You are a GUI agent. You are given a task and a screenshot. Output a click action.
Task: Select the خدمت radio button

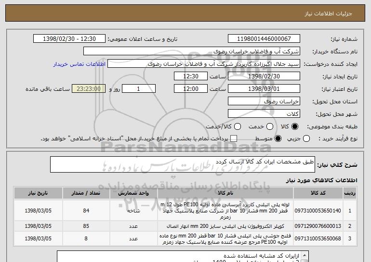click(x=270, y=126)
